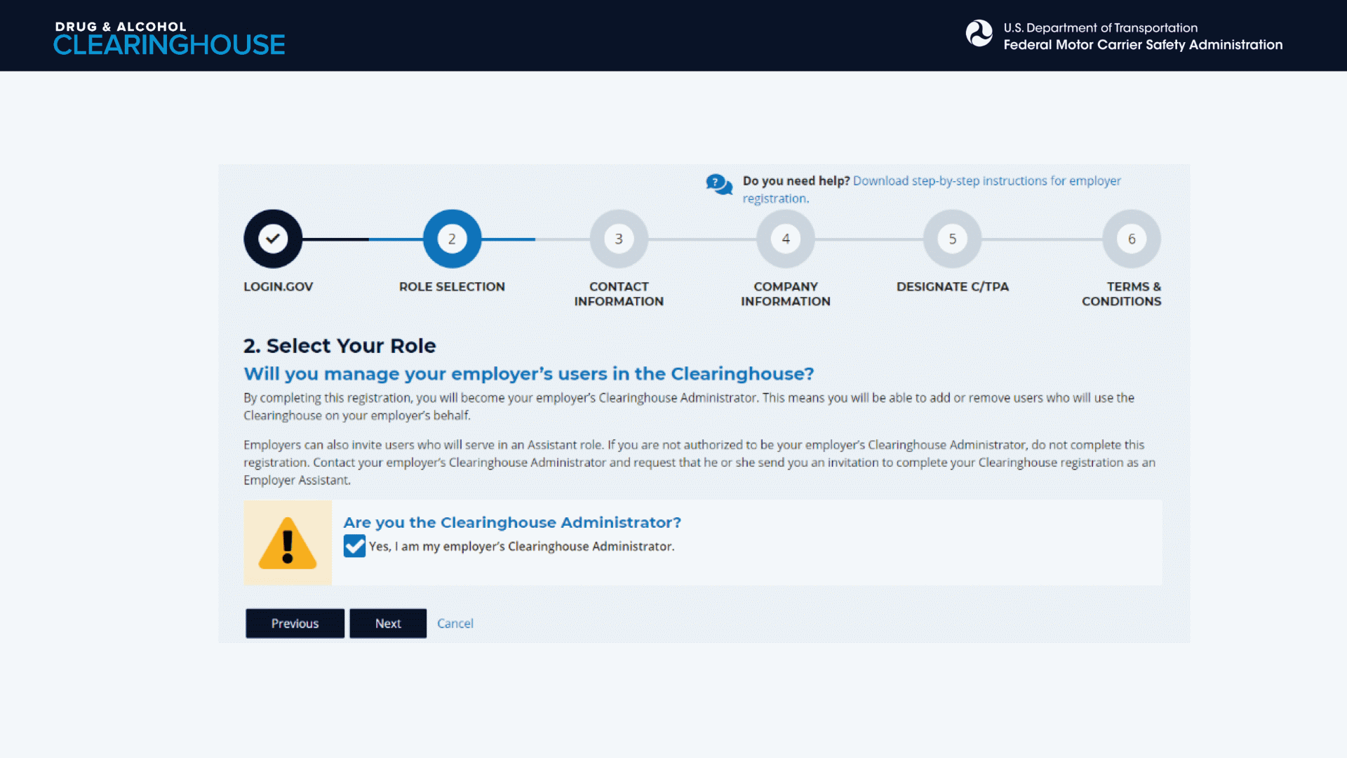Viewport: 1347px width, 758px height.
Task: Click the COMPANY INFORMATION step label
Action: click(786, 293)
